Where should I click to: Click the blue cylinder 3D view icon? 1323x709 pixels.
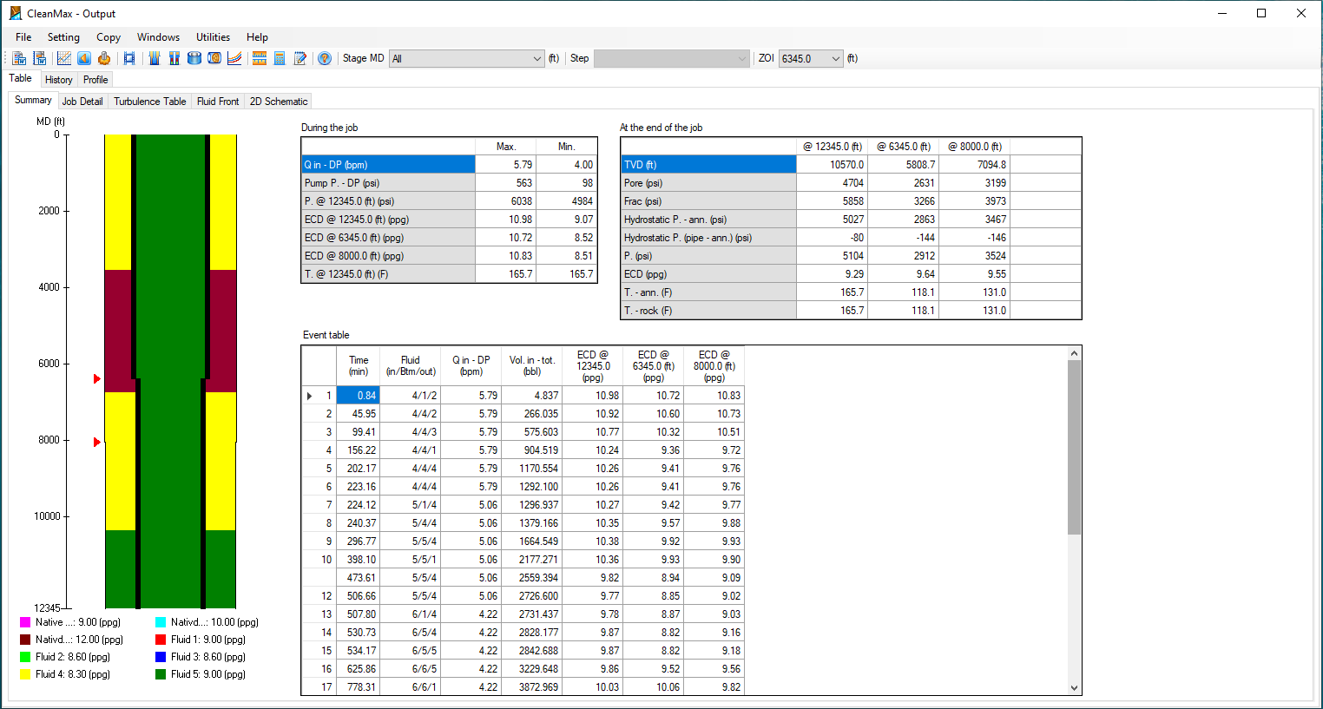(x=194, y=58)
